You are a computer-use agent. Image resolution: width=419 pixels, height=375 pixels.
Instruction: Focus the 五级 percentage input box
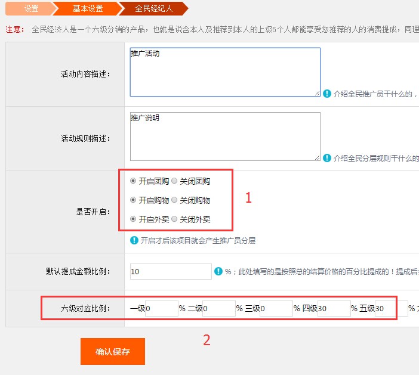coord(391,308)
